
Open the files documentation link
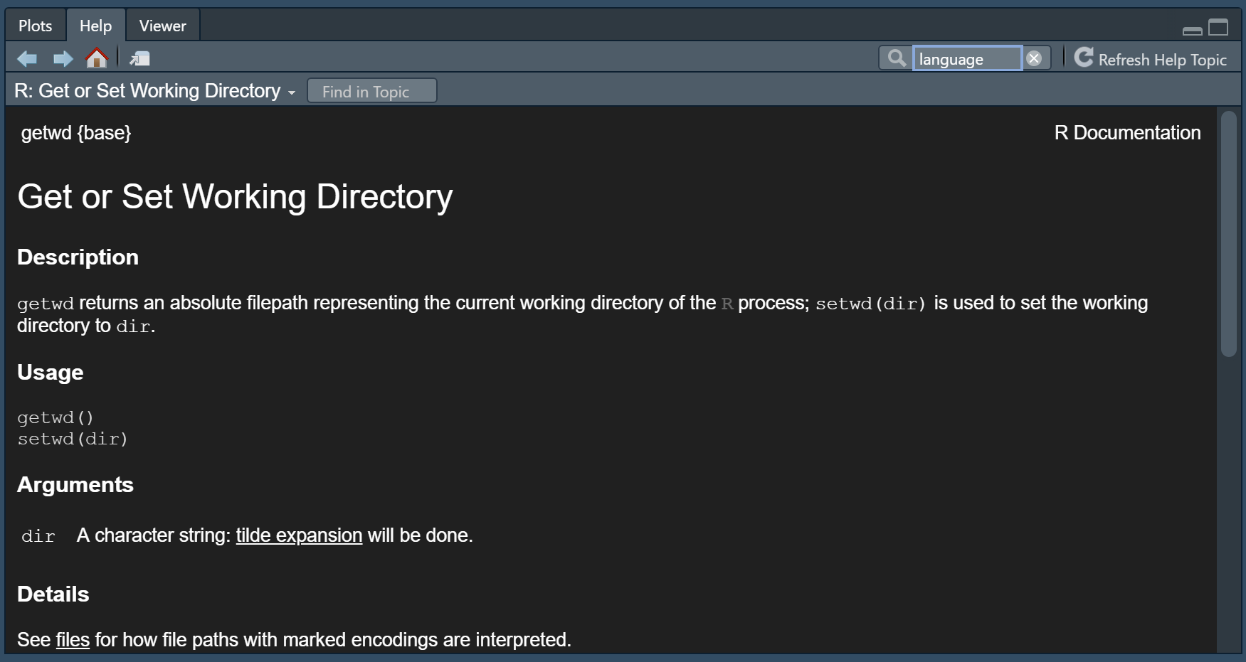pyautogui.click(x=73, y=640)
